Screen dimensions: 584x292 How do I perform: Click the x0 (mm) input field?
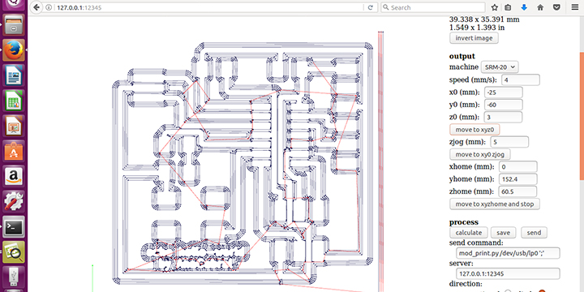click(x=504, y=92)
